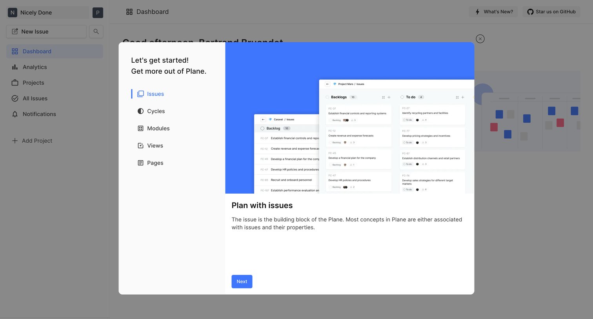Click the Let's get started! heading
The width and height of the screenshot is (593, 319).
[x=160, y=60]
